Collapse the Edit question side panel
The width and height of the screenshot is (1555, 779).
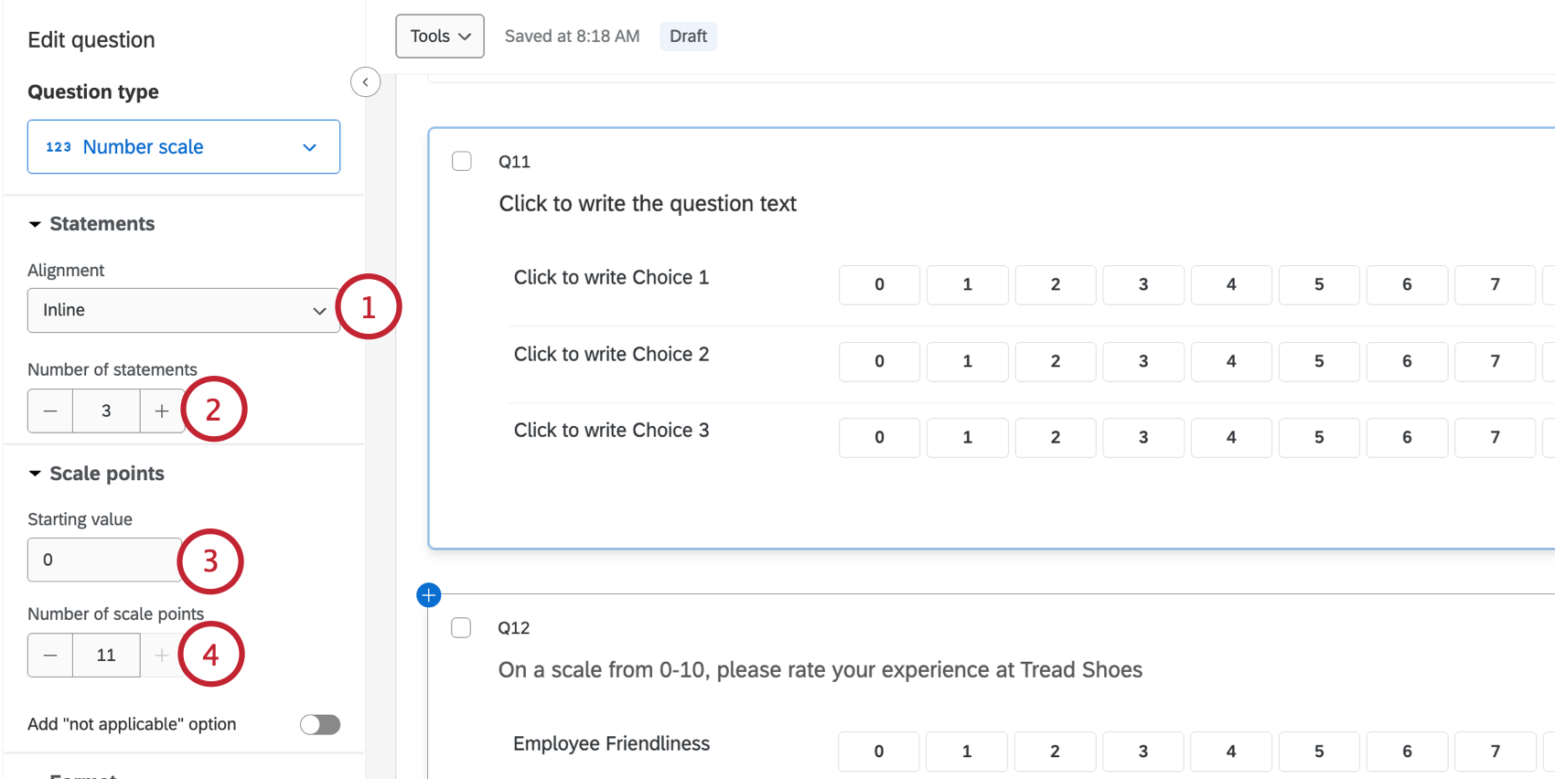click(365, 82)
